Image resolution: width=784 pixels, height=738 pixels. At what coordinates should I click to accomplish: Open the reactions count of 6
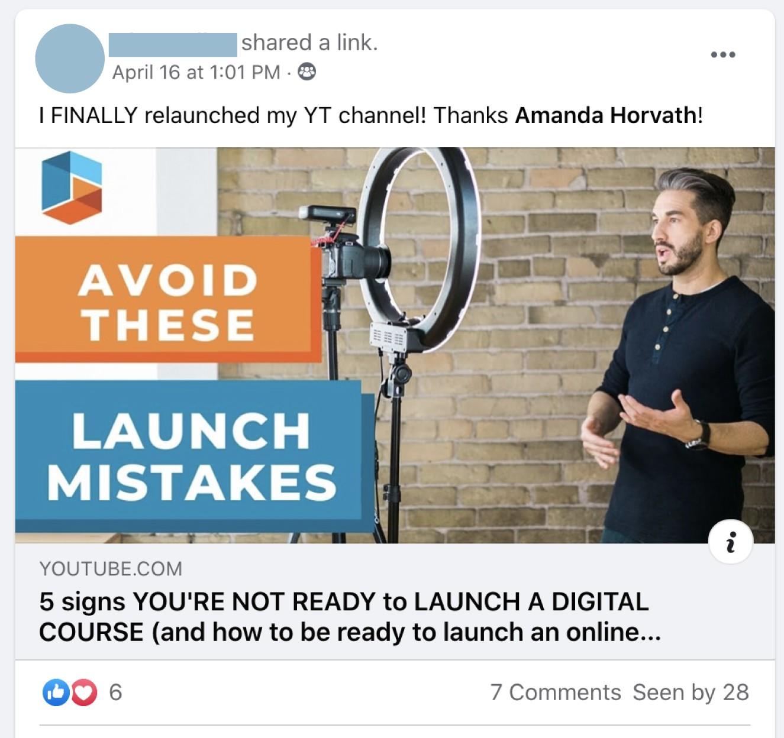[x=115, y=692]
